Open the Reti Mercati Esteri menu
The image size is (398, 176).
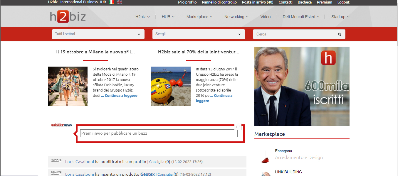click(x=299, y=17)
